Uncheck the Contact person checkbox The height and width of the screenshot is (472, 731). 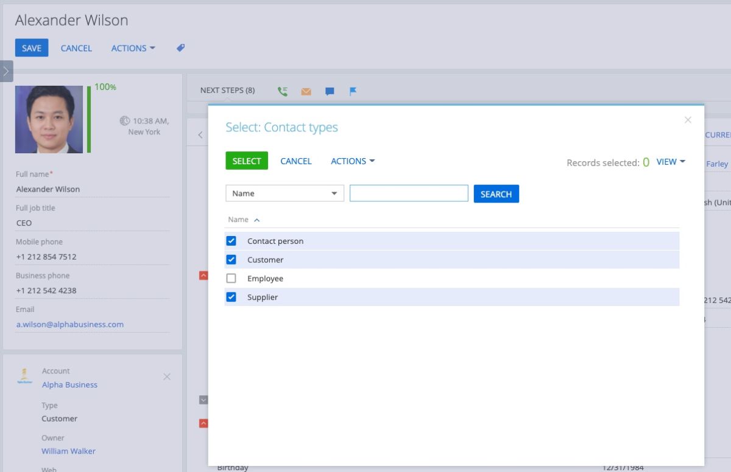231,241
